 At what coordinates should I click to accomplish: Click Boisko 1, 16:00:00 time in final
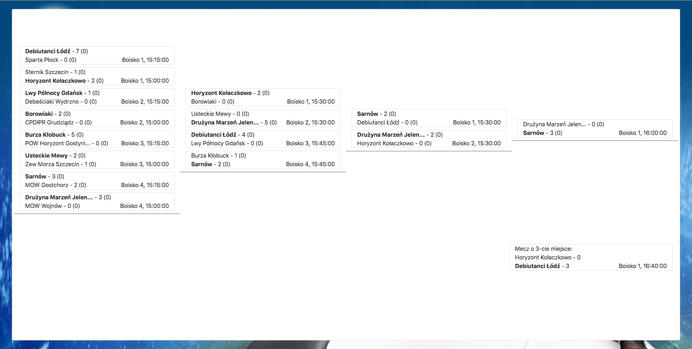click(643, 133)
